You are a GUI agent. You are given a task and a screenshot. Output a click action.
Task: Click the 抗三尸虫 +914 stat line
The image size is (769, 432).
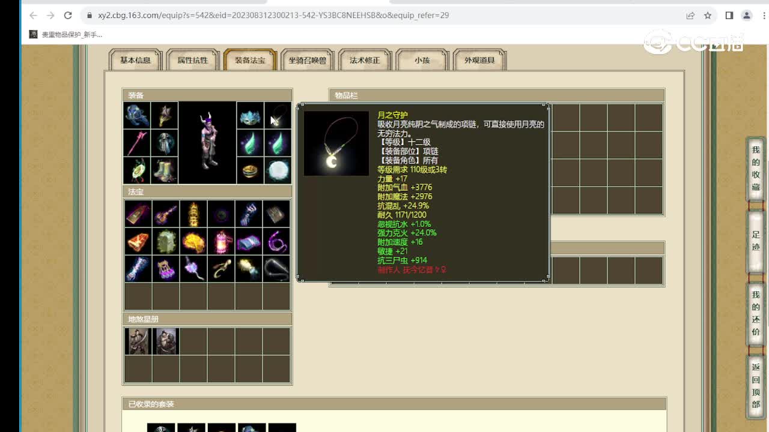[402, 260]
